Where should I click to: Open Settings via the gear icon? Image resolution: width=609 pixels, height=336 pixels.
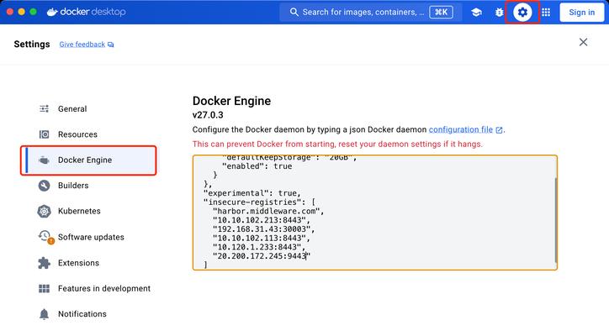(x=522, y=12)
